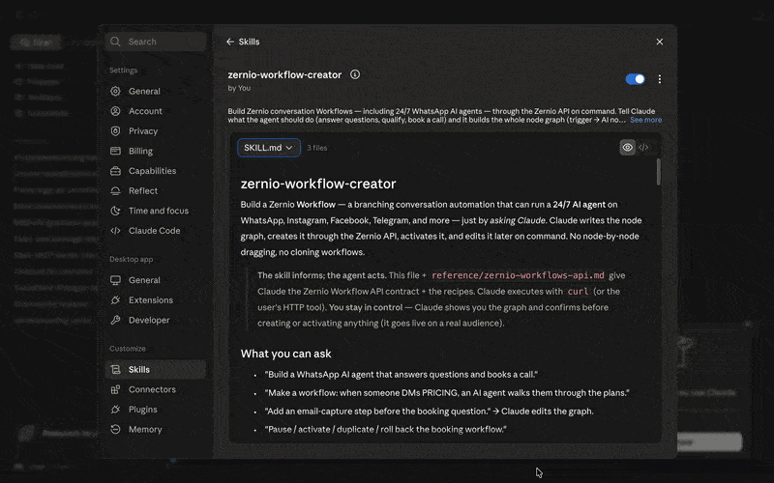774x483 pixels.
Task: Click the Extensions plug icon
Action: coord(115,300)
